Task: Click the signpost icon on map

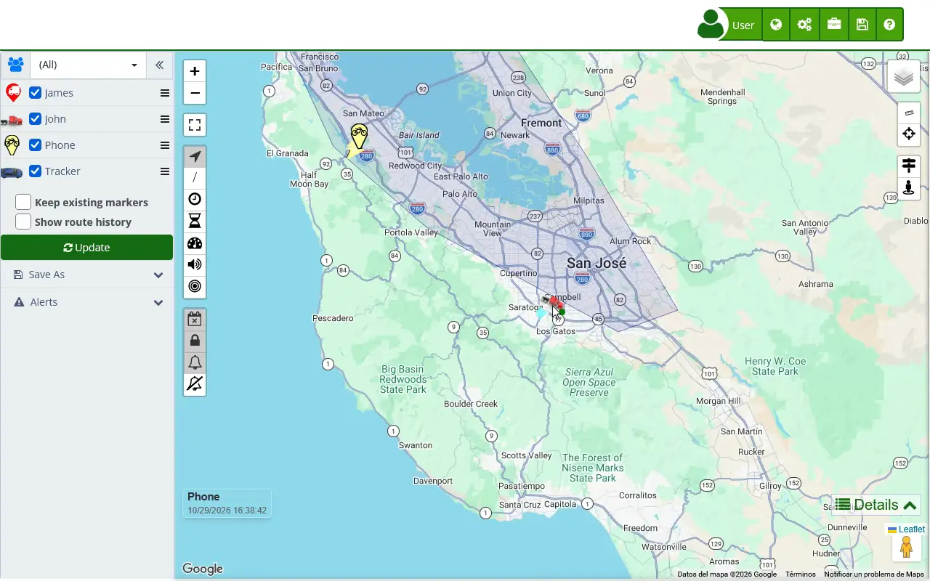Action: coord(909,166)
